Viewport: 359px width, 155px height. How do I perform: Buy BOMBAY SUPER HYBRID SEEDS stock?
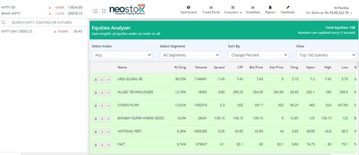[x=96, y=119]
